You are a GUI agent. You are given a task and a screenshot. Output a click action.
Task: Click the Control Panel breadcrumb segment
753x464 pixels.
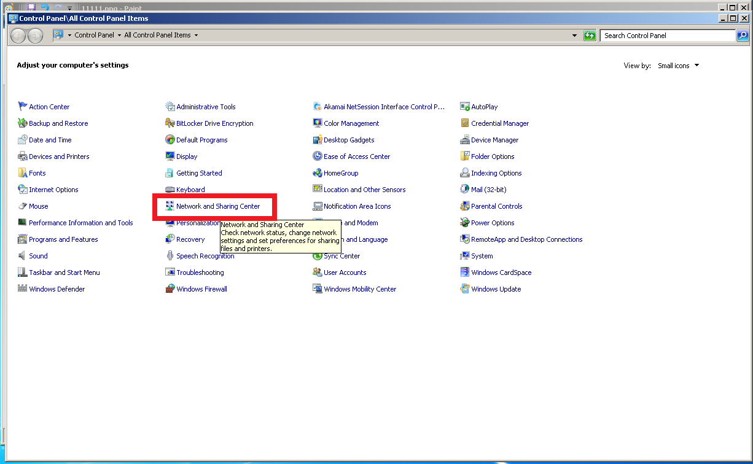[x=95, y=36]
